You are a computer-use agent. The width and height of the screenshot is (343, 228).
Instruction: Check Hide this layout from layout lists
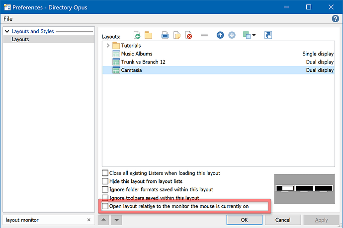tap(105, 181)
